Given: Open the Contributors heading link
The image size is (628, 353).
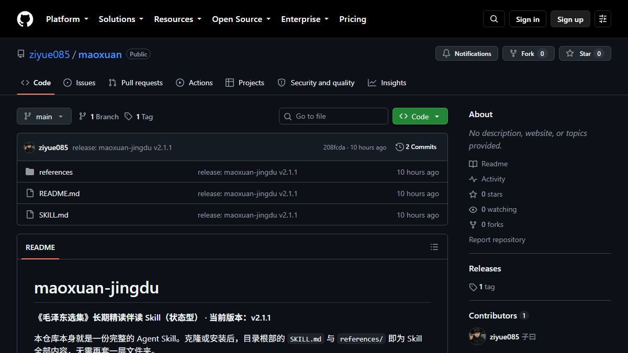Looking at the screenshot, I should (499, 315).
